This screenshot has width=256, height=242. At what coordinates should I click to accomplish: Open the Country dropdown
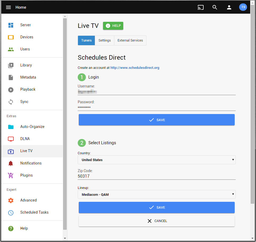(156, 160)
